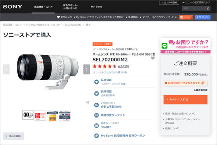217x145 pixels.
Task: Click the image zoom magnifier icon
Action: tap(88, 102)
